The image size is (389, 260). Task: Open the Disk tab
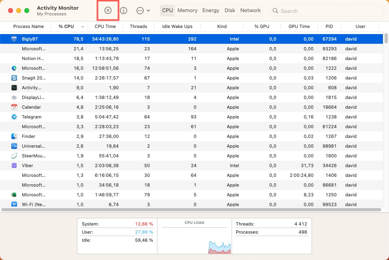pos(230,11)
